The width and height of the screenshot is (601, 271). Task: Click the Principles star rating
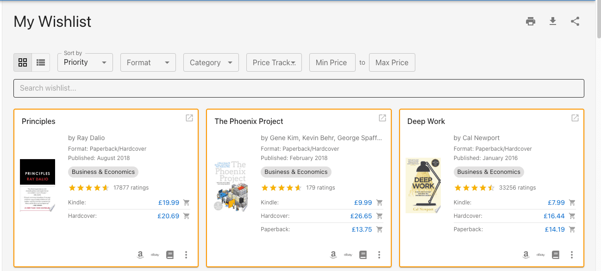coord(89,188)
